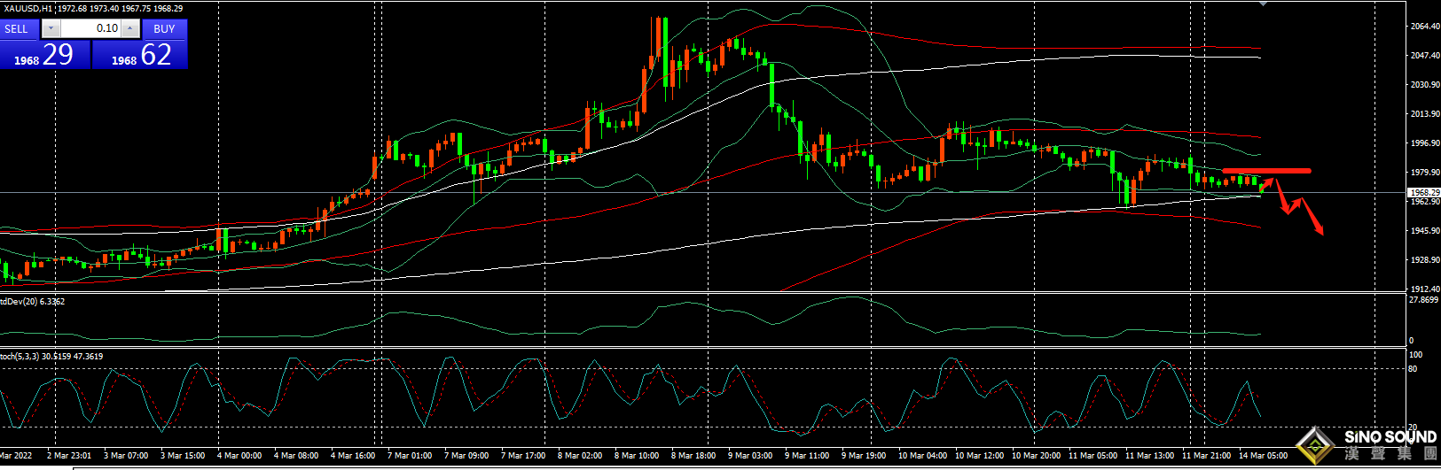Click the current price label 1968.29 on scale

pyautogui.click(x=1424, y=192)
